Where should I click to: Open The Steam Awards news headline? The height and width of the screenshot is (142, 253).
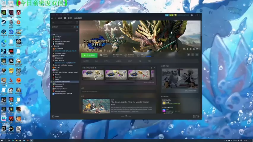click(x=130, y=103)
